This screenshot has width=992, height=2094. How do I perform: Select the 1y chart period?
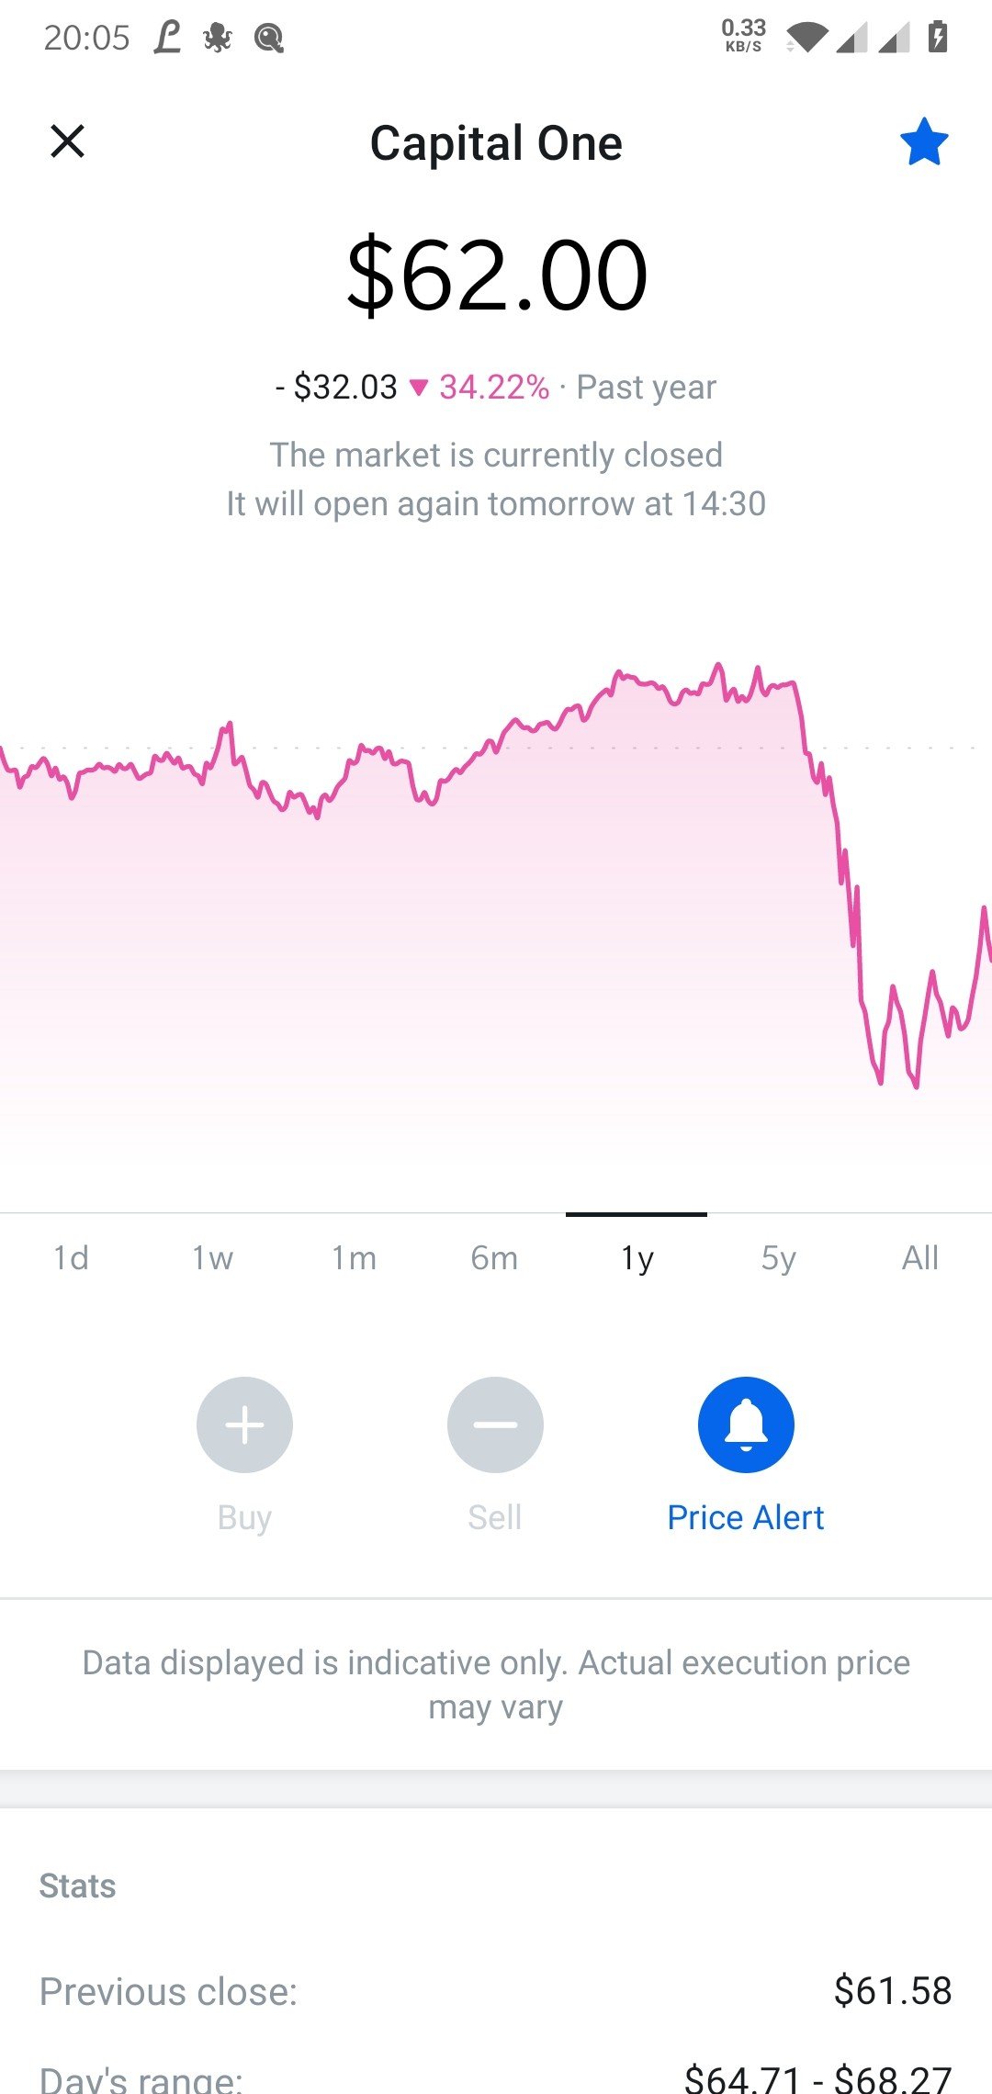(x=637, y=1257)
